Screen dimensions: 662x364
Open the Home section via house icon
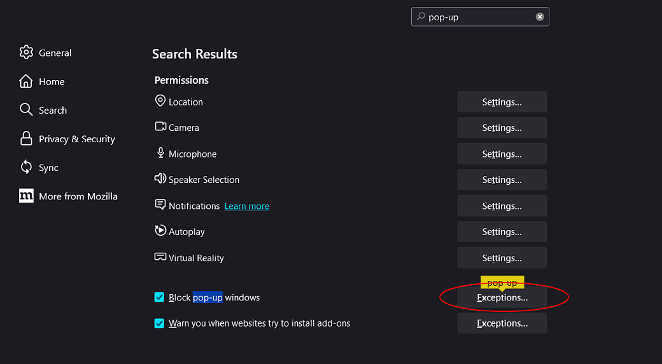click(x=26, y=81)
